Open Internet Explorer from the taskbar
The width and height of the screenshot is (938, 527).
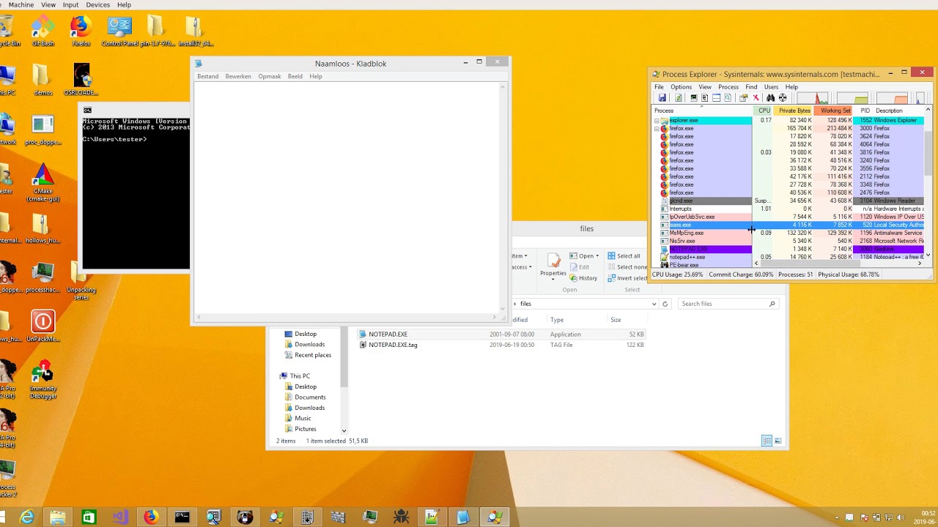pos(27,517)
